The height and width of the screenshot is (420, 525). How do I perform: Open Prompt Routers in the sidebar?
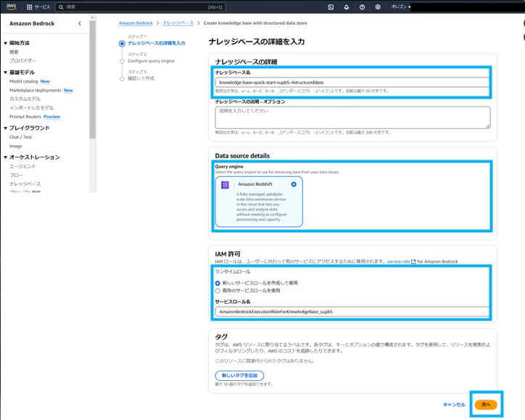pyautogui.click(x=25, y=117)
